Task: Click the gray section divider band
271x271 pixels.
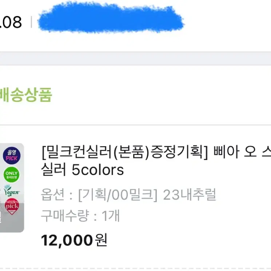Action: (x=135, y=59)
